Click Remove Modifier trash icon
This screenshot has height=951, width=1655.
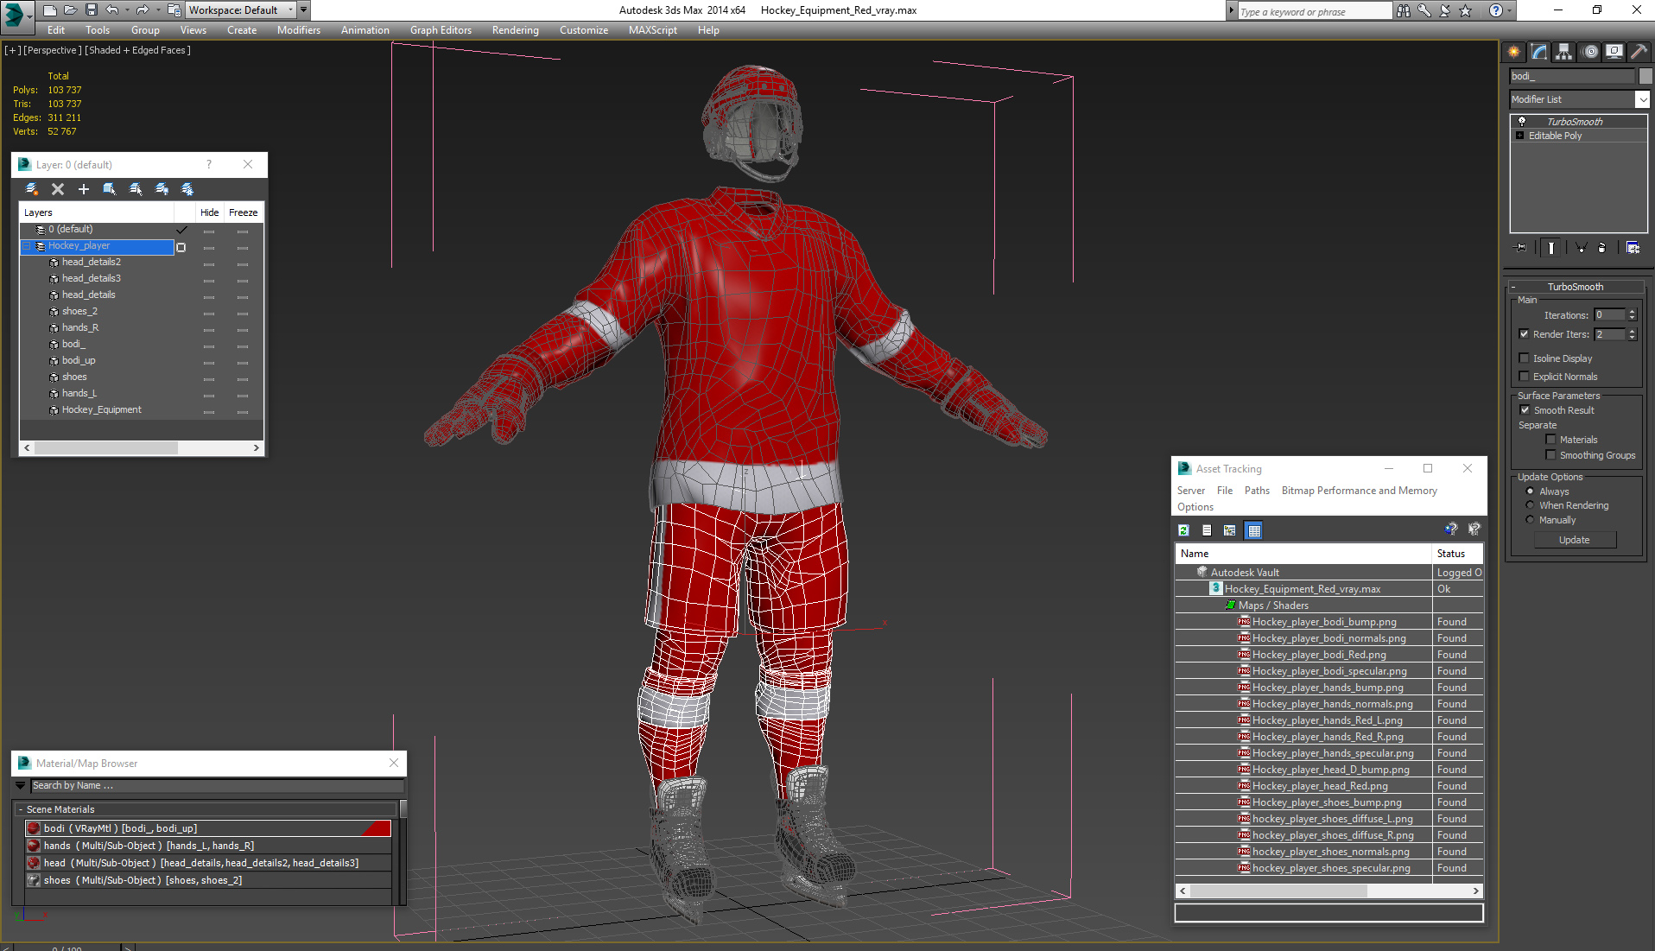(x=1602, y=248)
